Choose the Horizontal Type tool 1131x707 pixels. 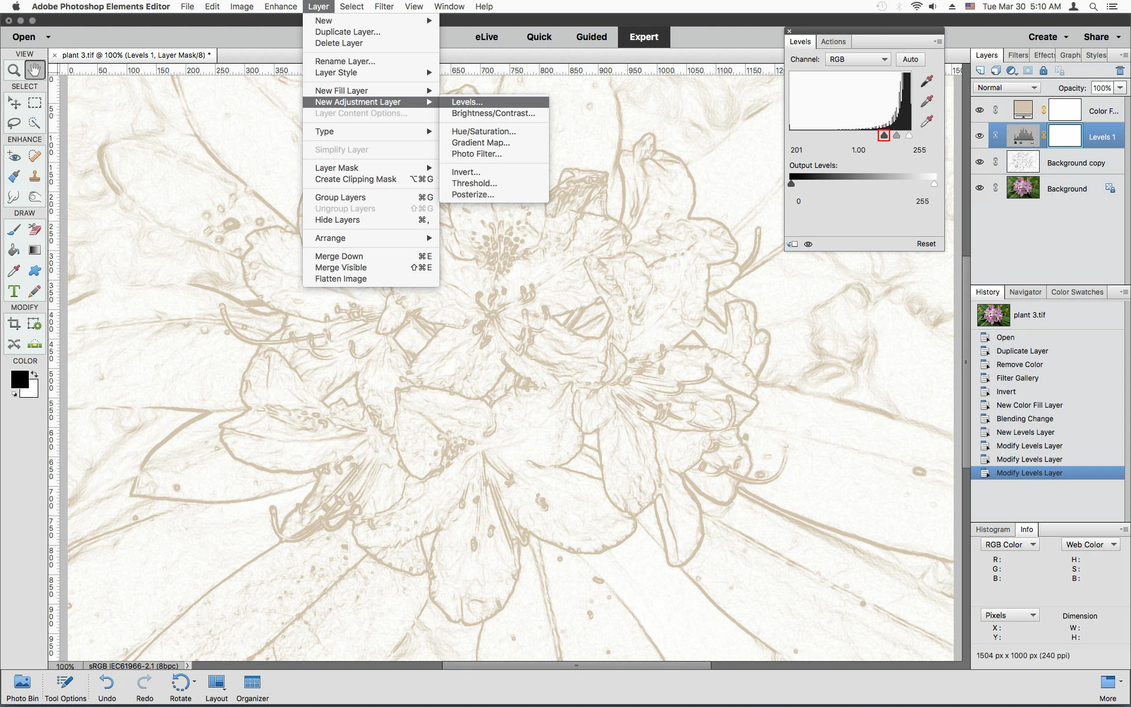pos(14,291)
